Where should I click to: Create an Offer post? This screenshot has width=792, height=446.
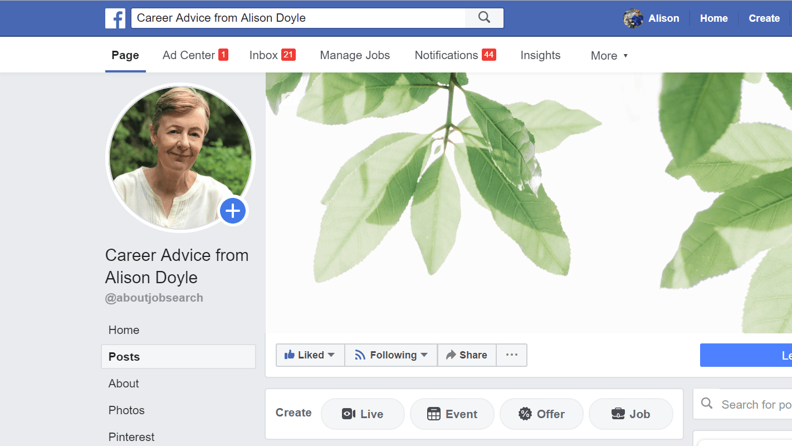[541, 414]
